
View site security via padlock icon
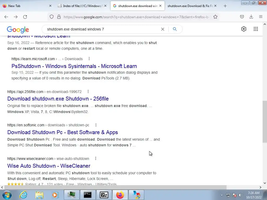(59, 17)
